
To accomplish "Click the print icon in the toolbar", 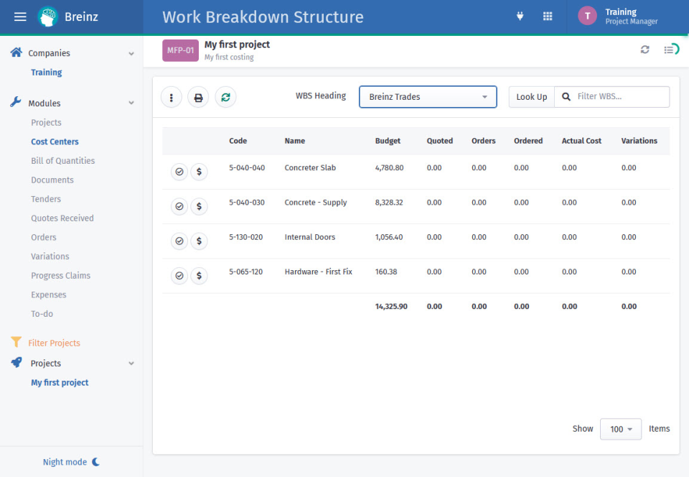I will (198, 97).
